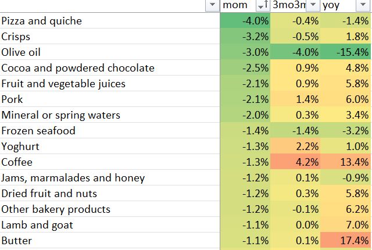
Task: Open the 3mo3m column filter dropdown
Action: 313,5
